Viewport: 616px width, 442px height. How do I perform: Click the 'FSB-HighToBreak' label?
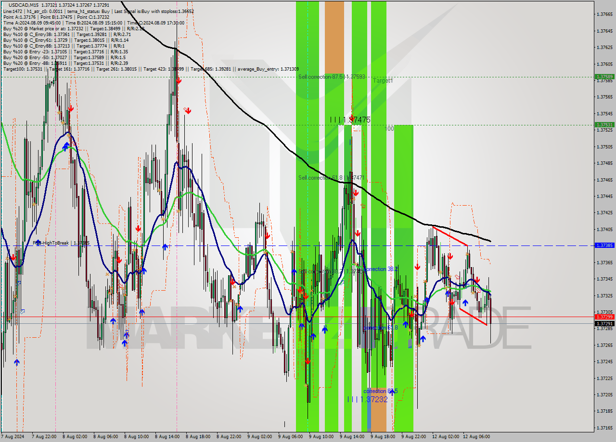coord(62,243)
